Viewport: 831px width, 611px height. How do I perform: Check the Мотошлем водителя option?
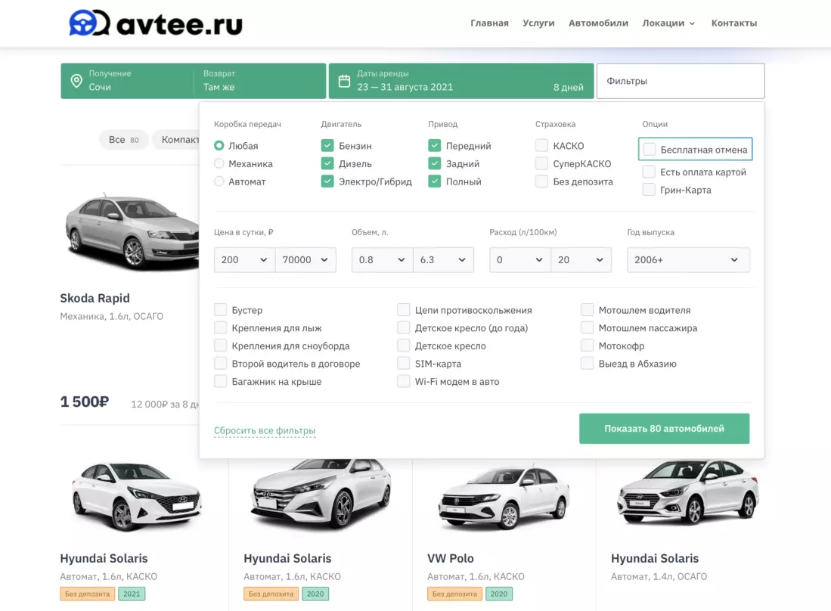point(588,310)
